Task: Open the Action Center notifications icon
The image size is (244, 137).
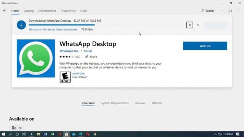Action: tap(238, 134)
